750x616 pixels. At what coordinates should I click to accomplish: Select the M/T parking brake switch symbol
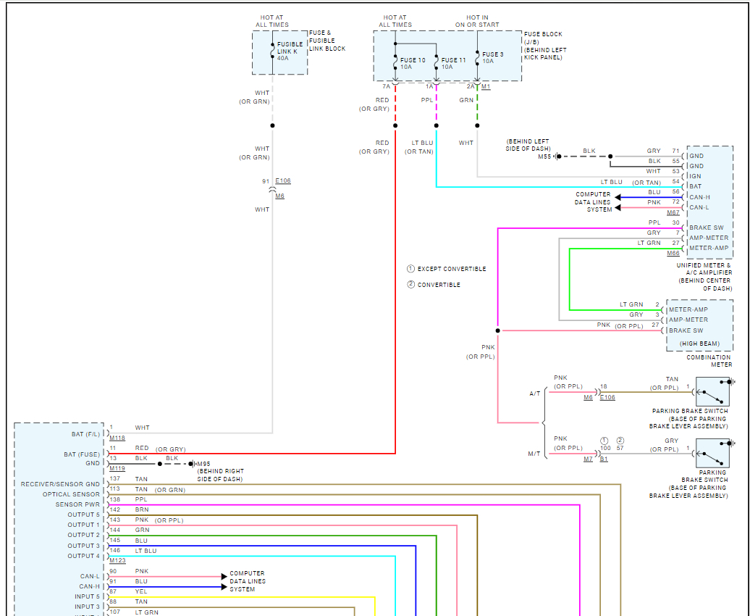(712, 454)
